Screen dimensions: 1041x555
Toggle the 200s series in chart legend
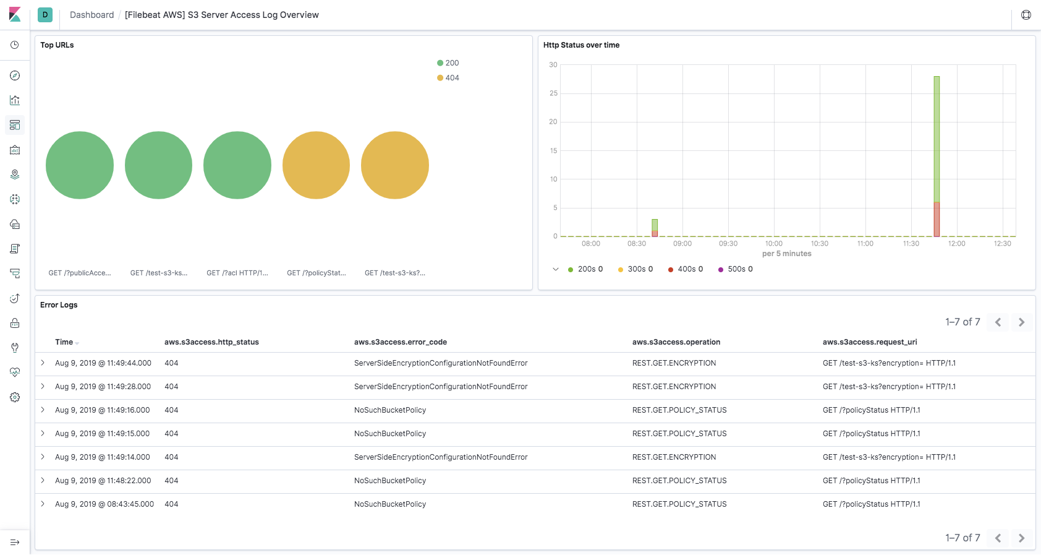tap(585, 269)
